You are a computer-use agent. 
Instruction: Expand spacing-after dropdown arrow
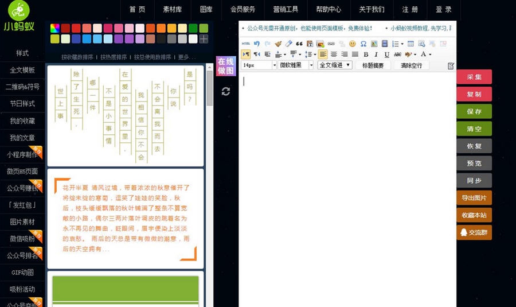tap(300, 55)
